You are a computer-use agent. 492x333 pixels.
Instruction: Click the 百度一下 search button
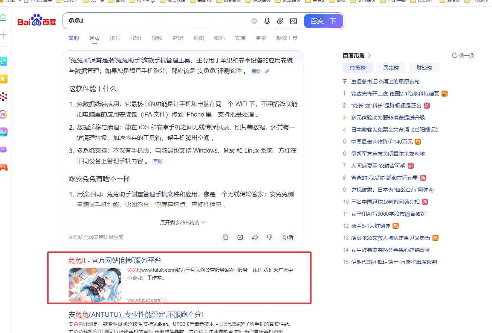[323, 21]
